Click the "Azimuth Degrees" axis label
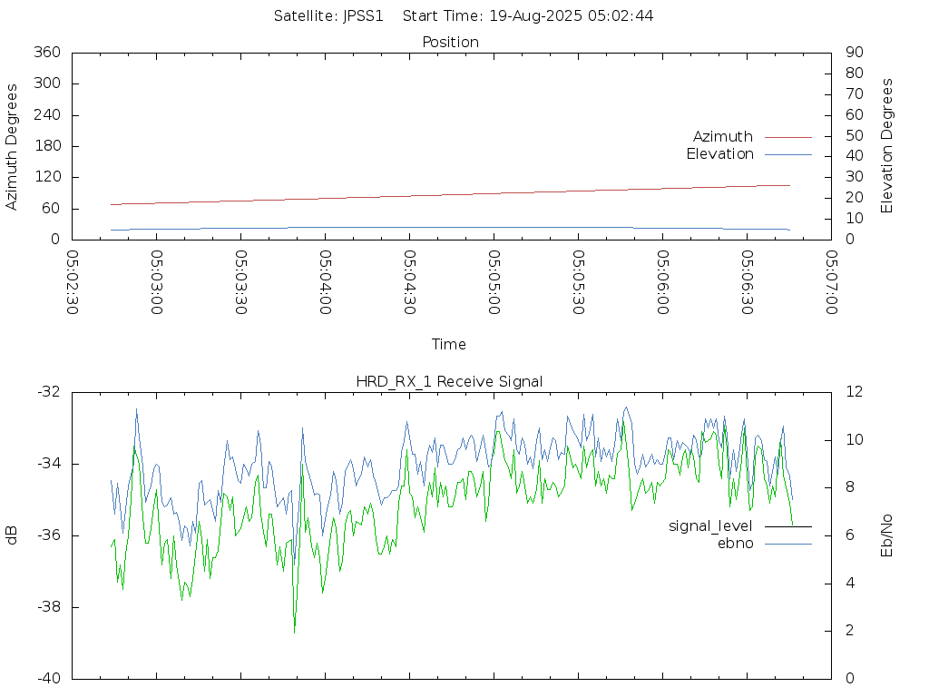 [x=11, y=147]
